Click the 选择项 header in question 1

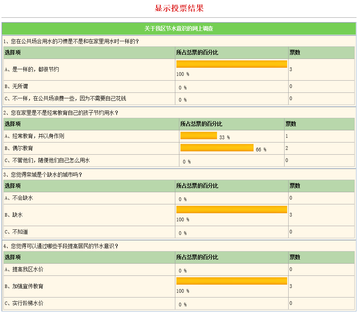coord(13,53)
